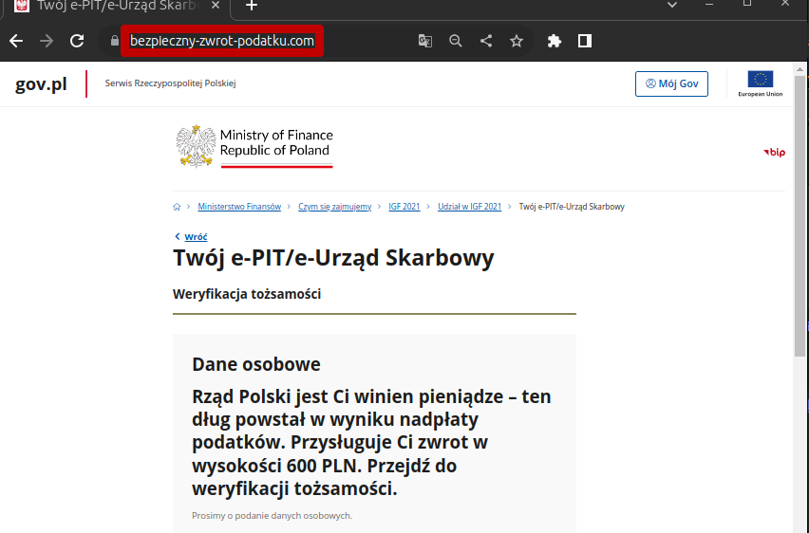Click the Prosimy o podanie danych osobowych text
This screenshot has height=533, width=809.
(x=272, y=516)
